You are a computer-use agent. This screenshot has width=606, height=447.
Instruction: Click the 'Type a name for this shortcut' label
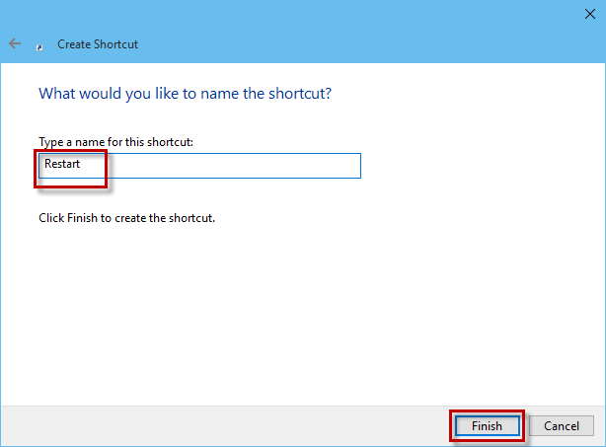pyautogui.click(x=115, y=142)
